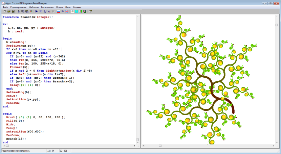Click the Open file folder icon
Screen dimensions: 281x154
8,11
